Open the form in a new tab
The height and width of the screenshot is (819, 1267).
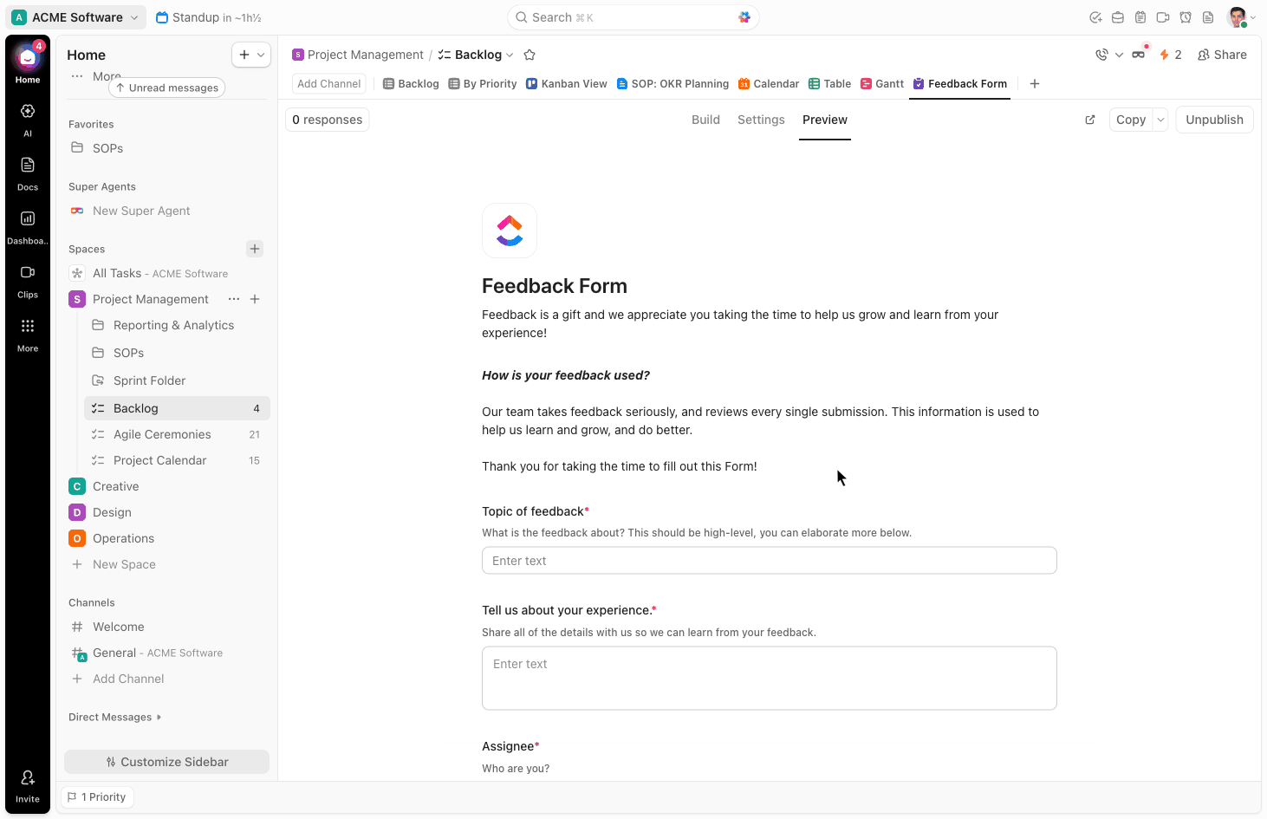point(1089,120)
